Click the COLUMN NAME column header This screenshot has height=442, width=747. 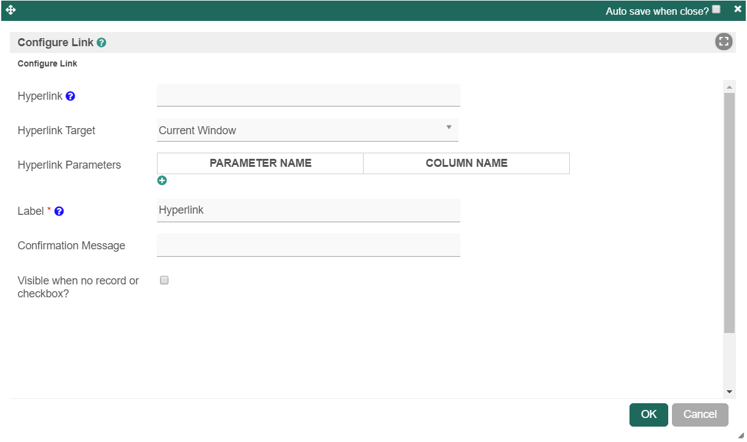pyautogui.click(x=466, y=163)
